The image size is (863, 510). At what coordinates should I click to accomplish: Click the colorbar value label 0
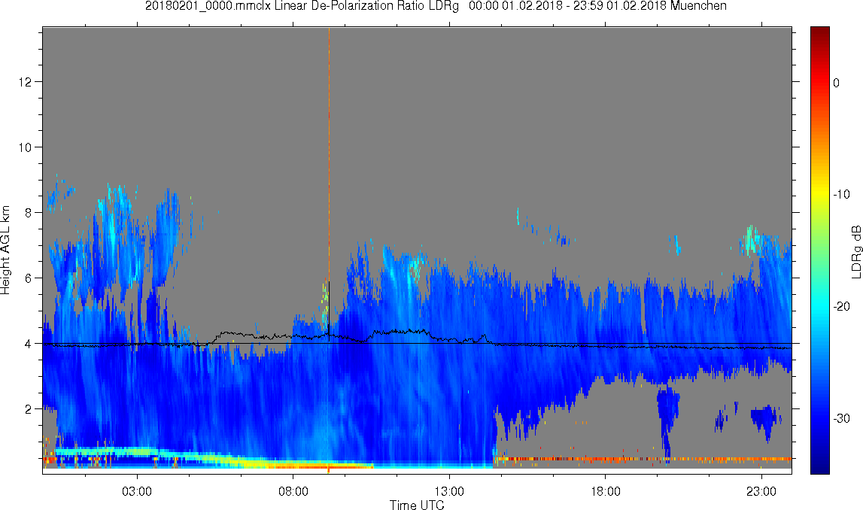pyautogui.click(x=837, y=83)
